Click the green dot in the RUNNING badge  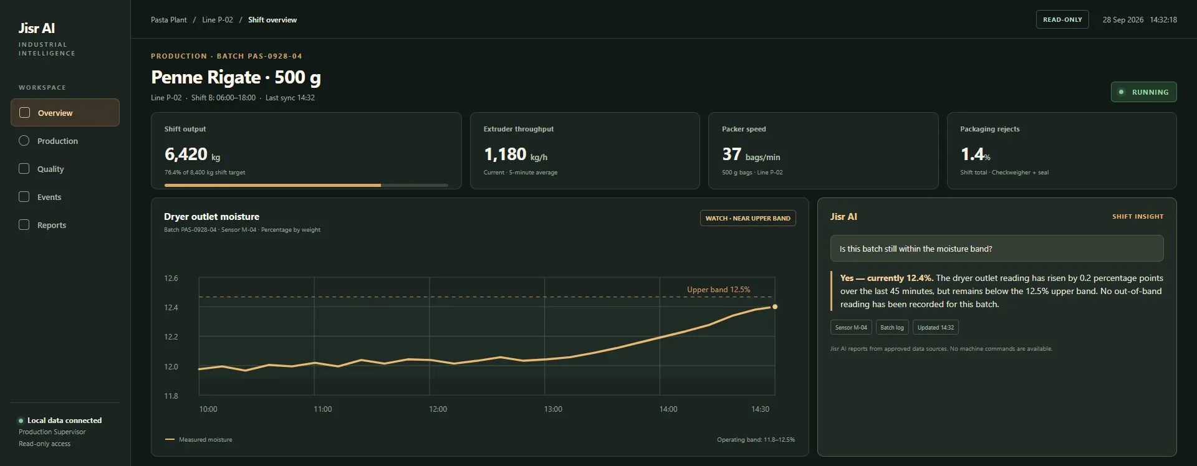(x=1121, y=92)
